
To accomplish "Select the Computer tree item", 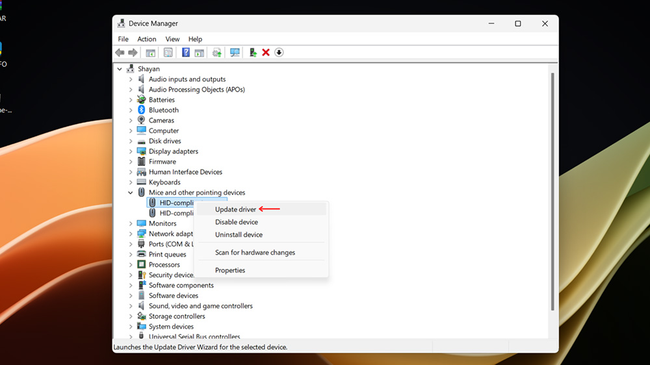I will 164,131.
